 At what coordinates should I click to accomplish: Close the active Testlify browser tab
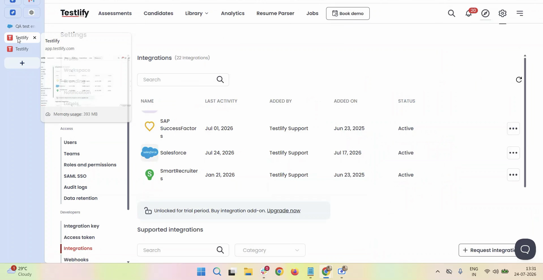(x=35, y=37)
